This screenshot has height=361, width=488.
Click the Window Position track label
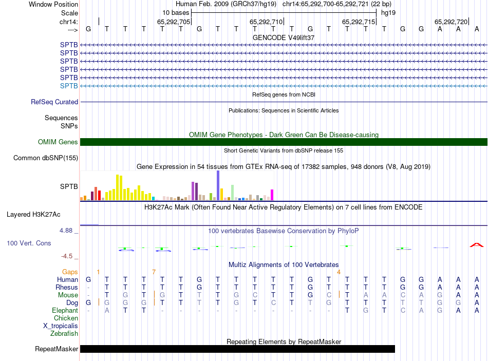coord(53,4)
